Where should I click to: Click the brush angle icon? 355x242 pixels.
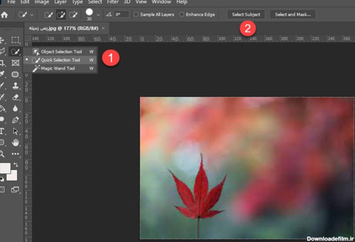click(109, 14)
